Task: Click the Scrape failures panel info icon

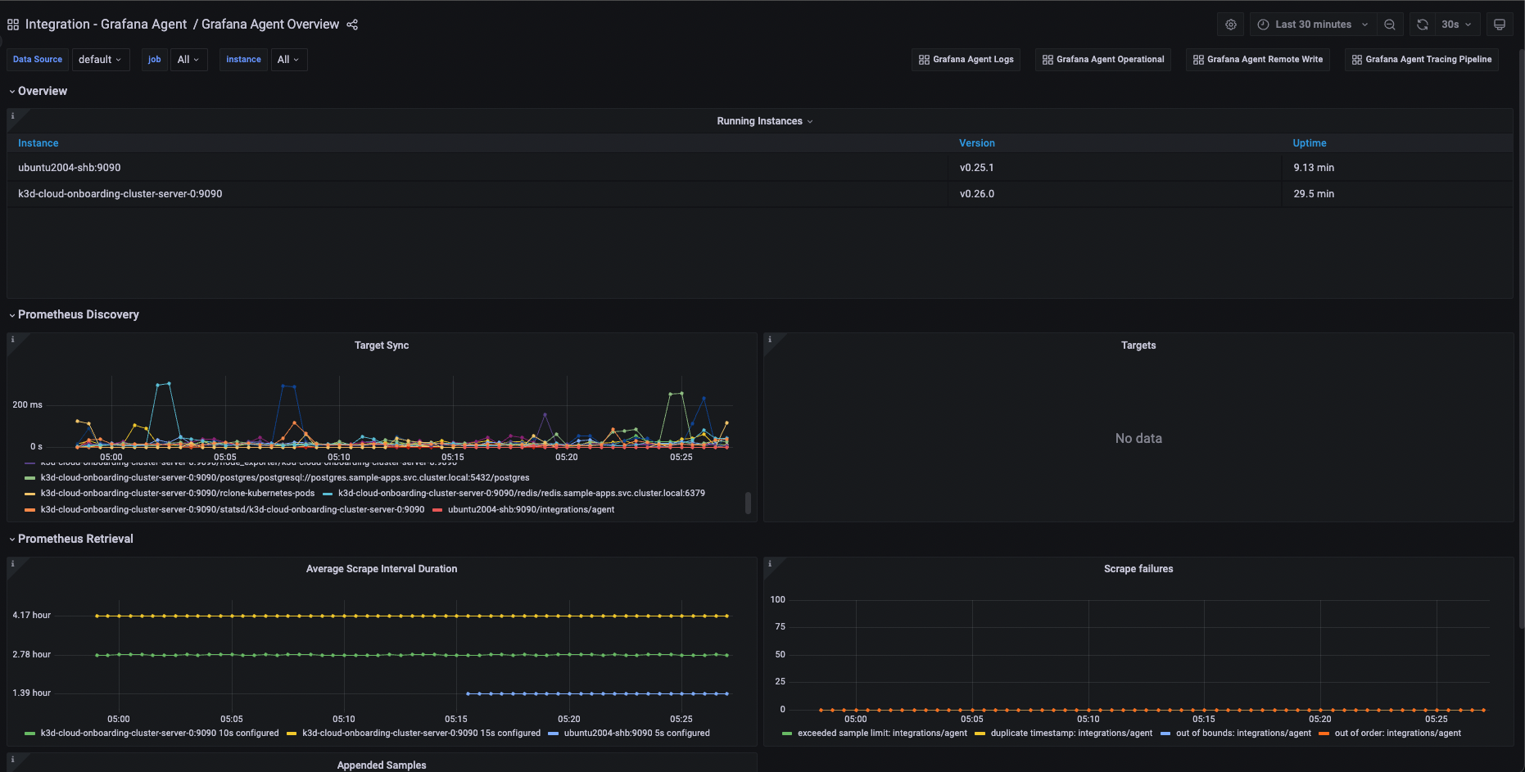Action: [x=770, y=563]
